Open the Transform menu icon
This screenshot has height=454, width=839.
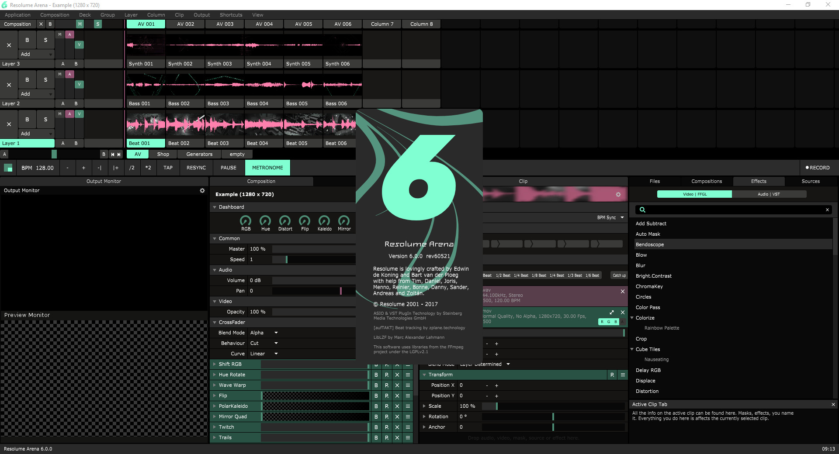coord(623,375)
